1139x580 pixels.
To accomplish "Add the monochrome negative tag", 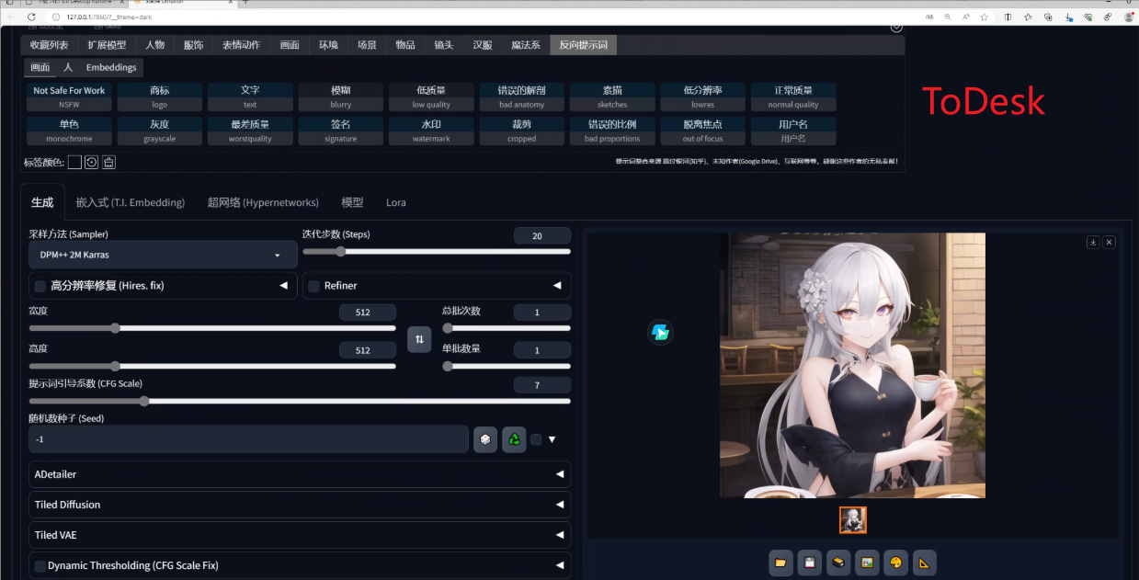I will click(x=69, y=131).
